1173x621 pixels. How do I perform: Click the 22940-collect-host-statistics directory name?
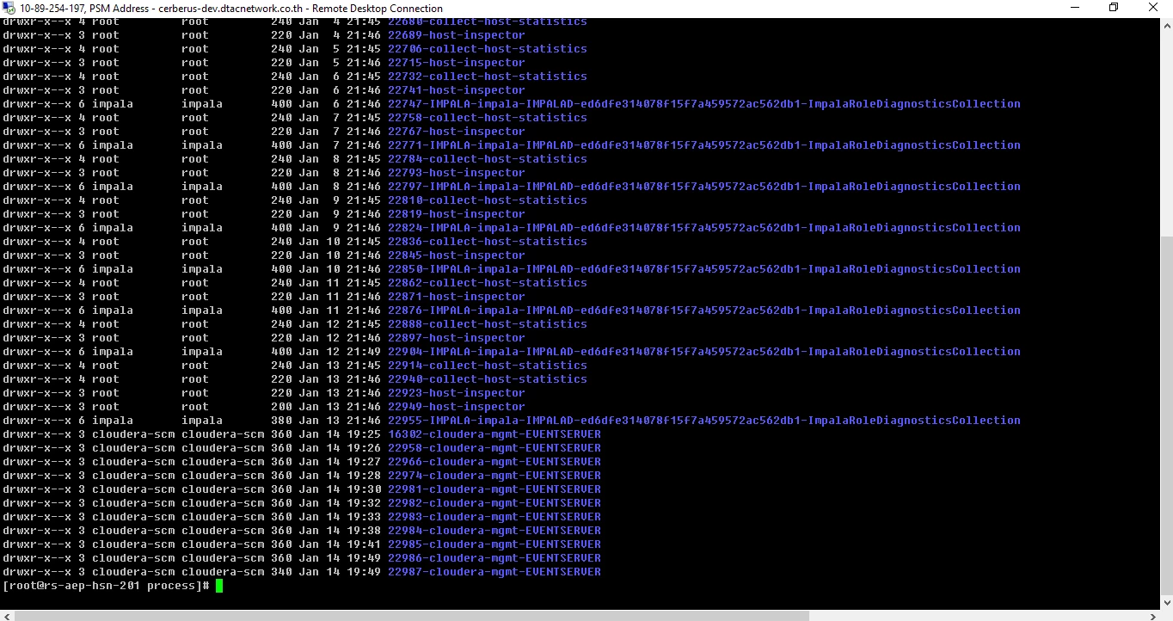(x=488, y=379)
